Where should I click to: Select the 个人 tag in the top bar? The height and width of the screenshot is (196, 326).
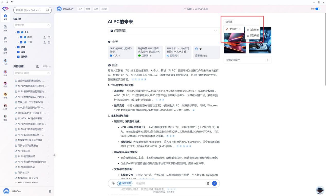(x=80, y=9)
